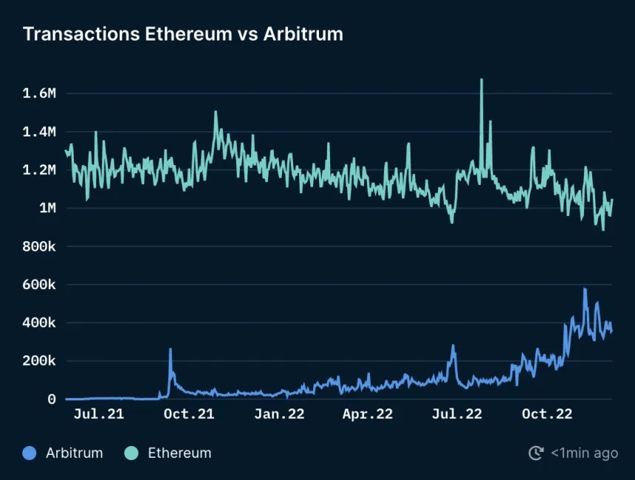Screen dimensions: 635x480
Task: Click the blue Arbitrum legend dot
Action: [x=30, y=453]
